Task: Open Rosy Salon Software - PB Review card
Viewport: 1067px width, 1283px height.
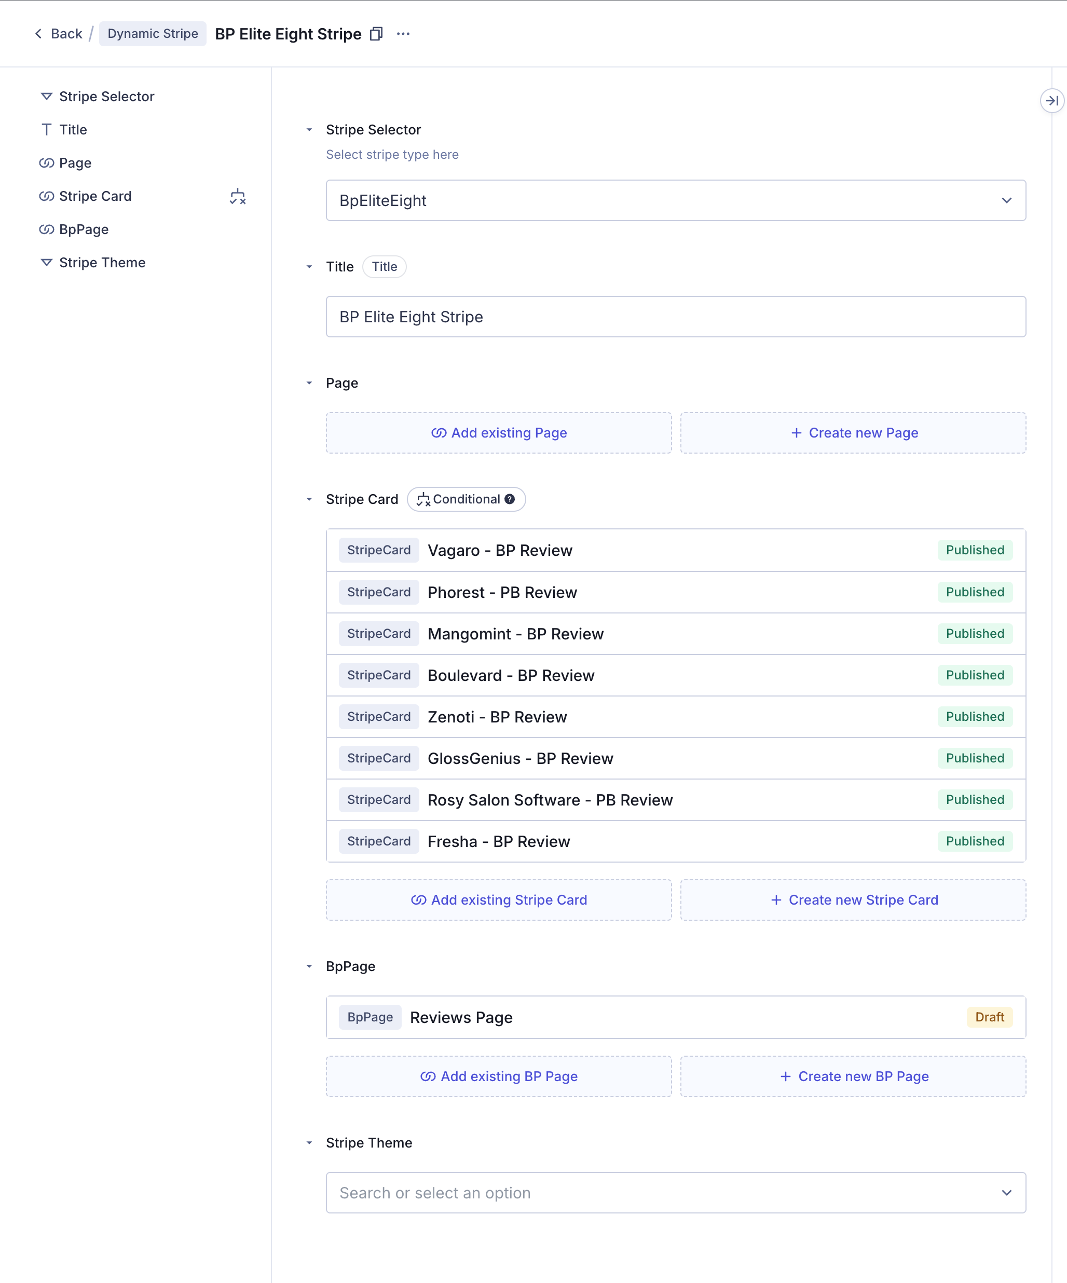Action: (x=676, y=800)
